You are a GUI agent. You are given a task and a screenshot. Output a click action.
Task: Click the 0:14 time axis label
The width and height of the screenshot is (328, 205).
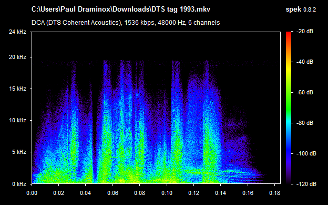click(221, 193)
